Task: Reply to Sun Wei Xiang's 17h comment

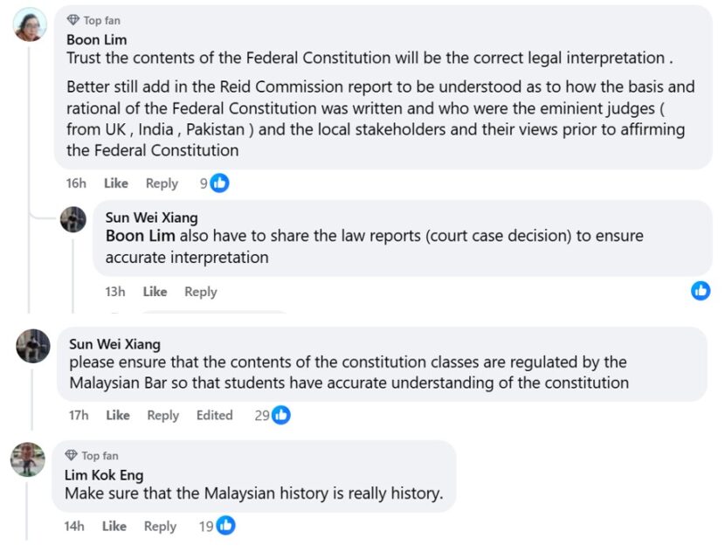Action: [162, 416]
